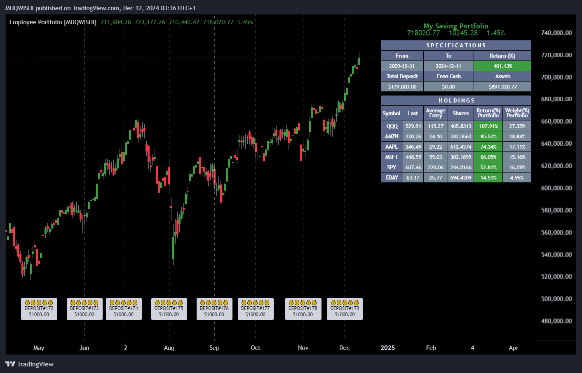Viewport: 582px width, 373px height.
Task: Click the HOLDINGS table header
Action: tap(456, 100)
